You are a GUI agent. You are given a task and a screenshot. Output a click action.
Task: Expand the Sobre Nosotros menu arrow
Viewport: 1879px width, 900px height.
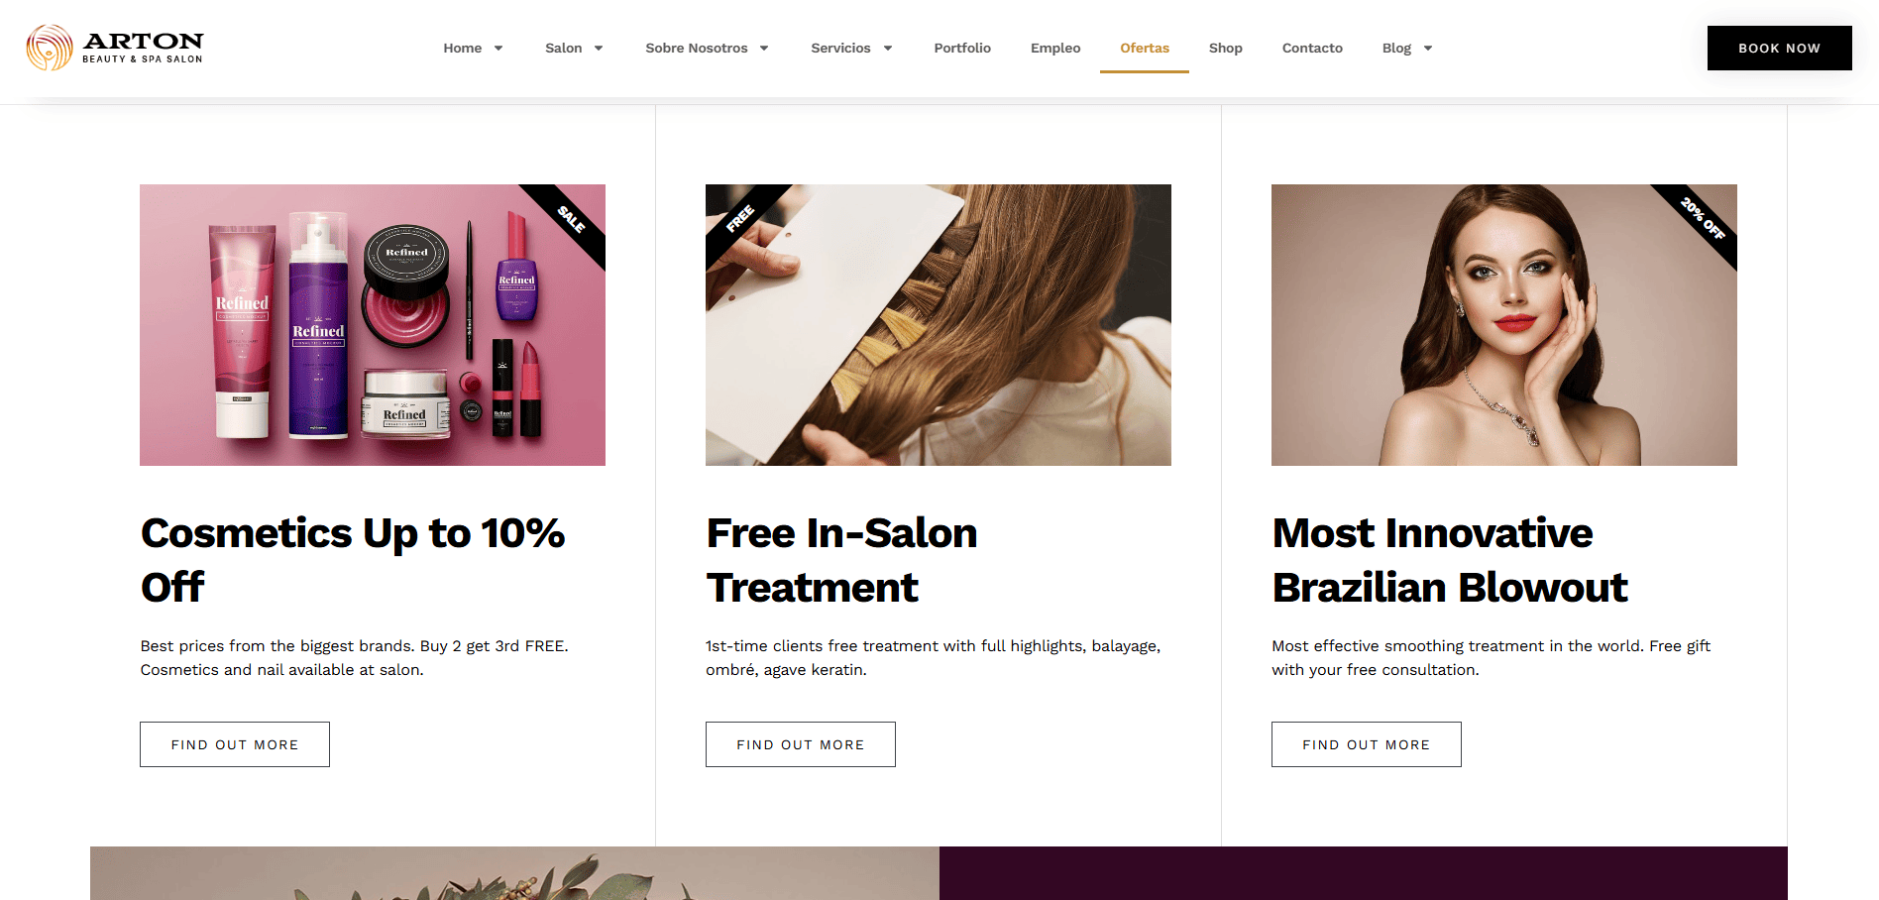(x=764, y=49)
